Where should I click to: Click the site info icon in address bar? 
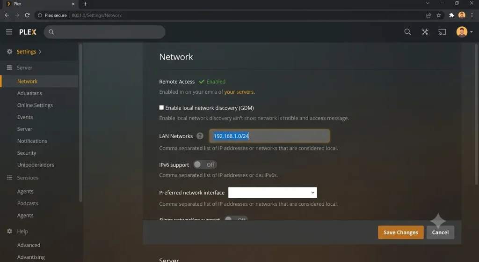pyautogui.click(x=40, y=15)
